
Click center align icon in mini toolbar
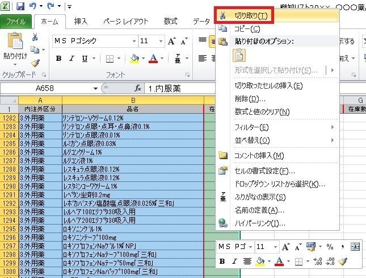tap(247, 261)
